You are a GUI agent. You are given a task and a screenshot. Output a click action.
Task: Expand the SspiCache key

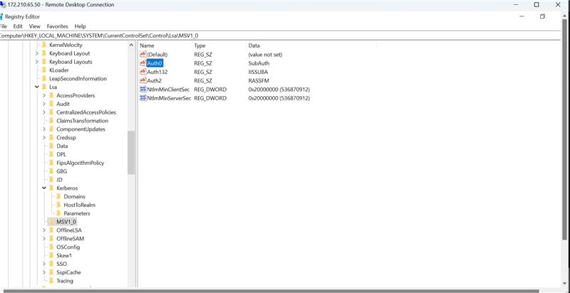click(44, 272)
